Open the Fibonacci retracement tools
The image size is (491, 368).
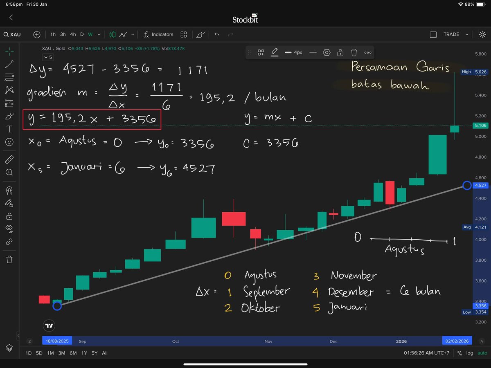coord(9,77)
